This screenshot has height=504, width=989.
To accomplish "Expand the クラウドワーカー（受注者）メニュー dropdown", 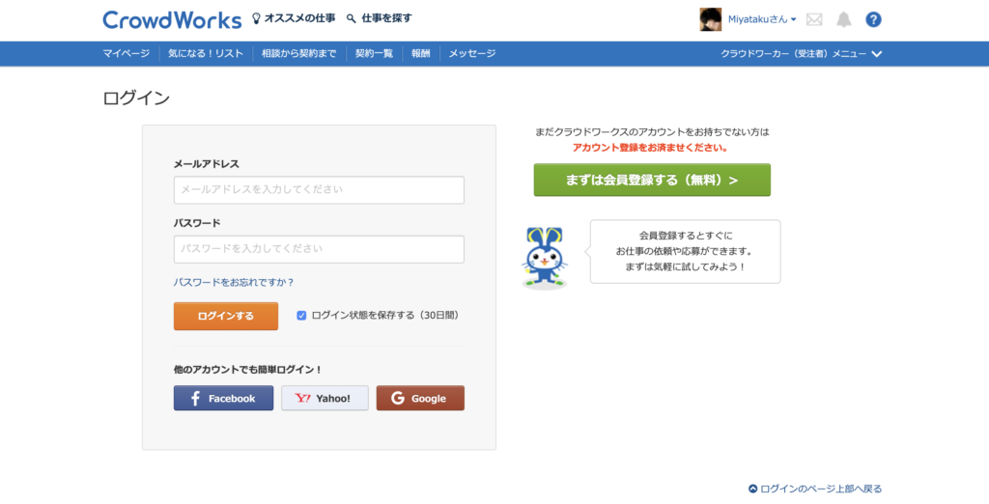I will pos(801,54).
